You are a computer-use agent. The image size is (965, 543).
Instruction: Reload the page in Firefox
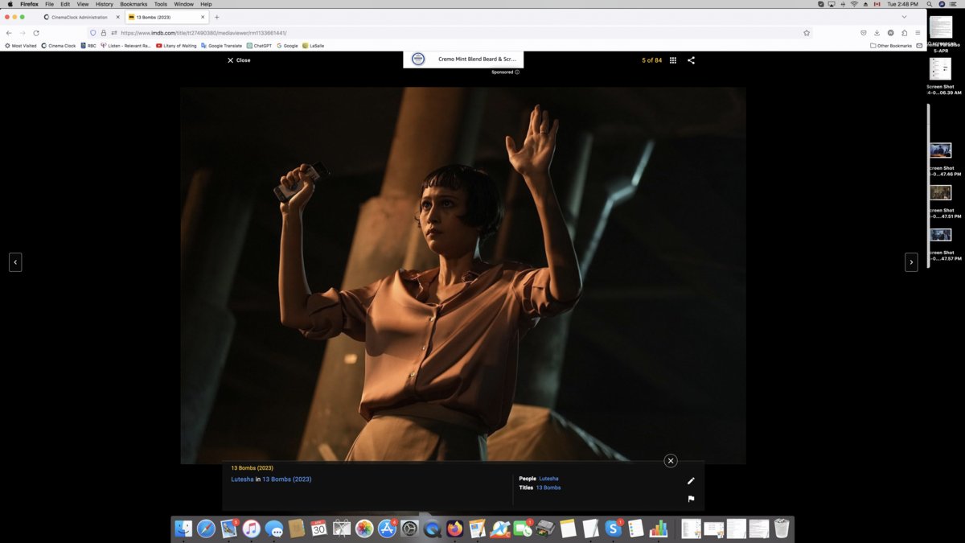(36, 33)
